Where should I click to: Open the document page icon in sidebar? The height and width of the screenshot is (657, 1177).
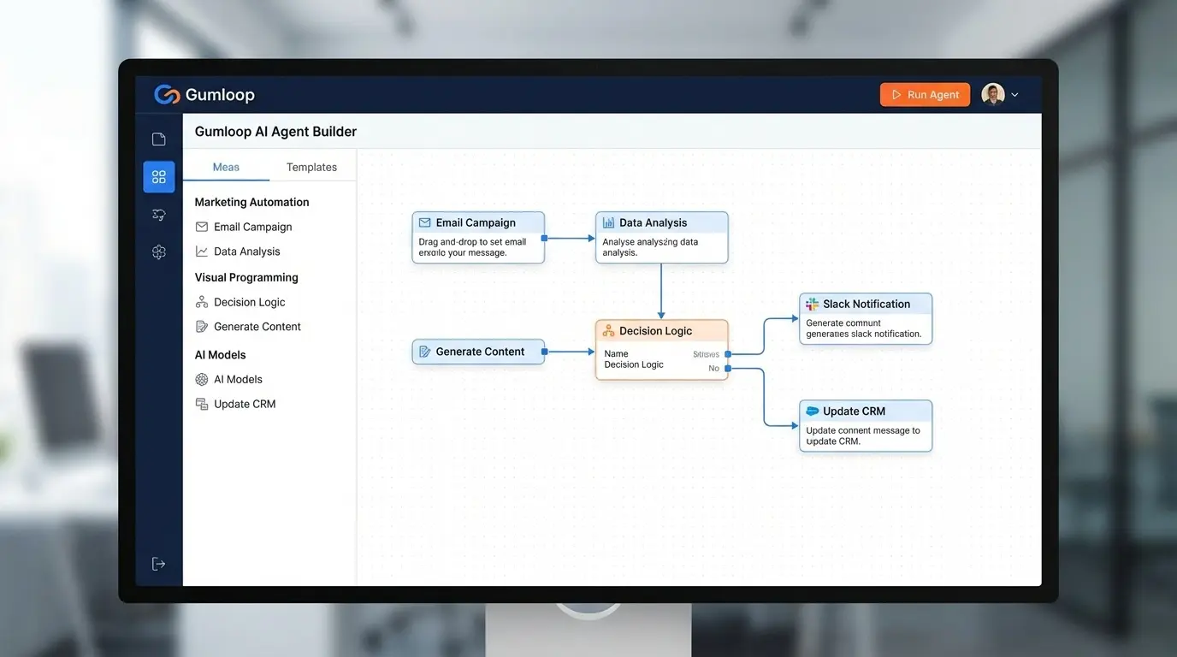click(x=158, y=139)
